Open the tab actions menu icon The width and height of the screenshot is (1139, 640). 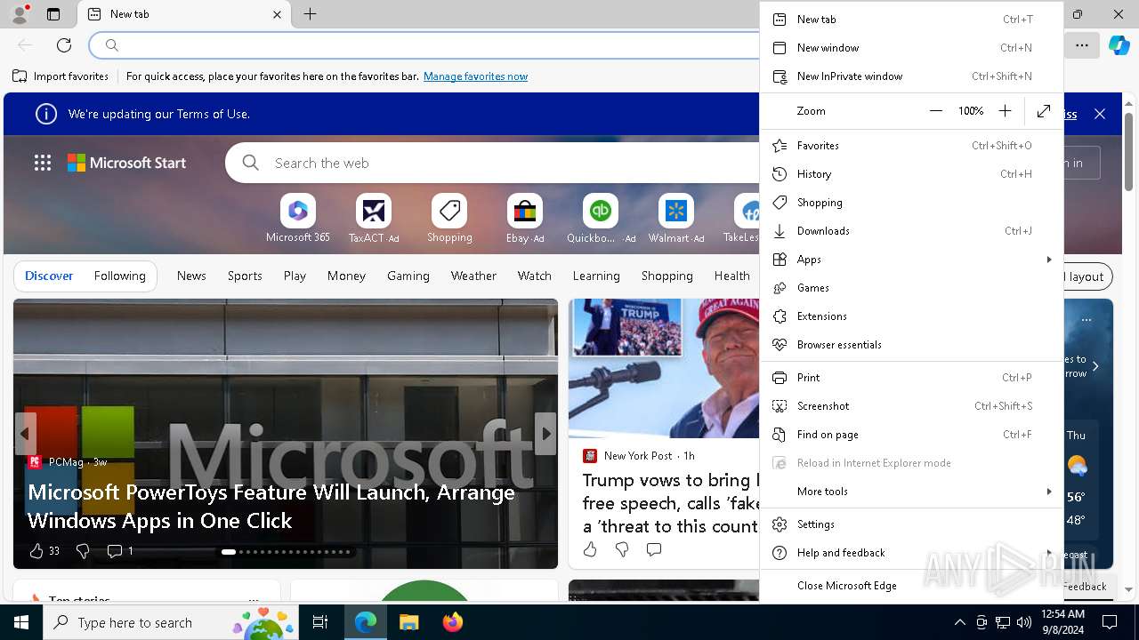click(x=53, y=14)
